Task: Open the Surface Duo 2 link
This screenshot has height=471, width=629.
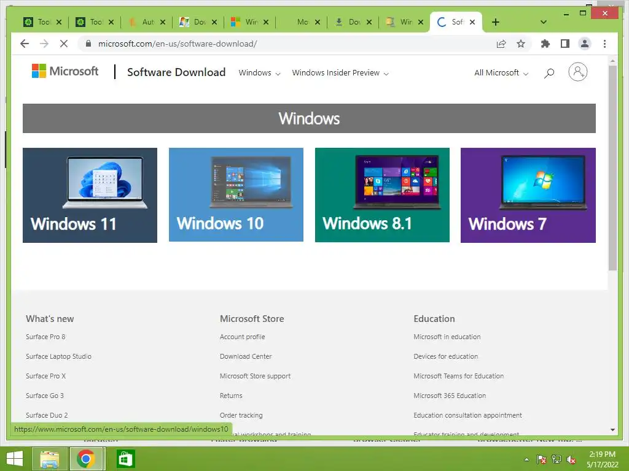Action: (47, 415)
